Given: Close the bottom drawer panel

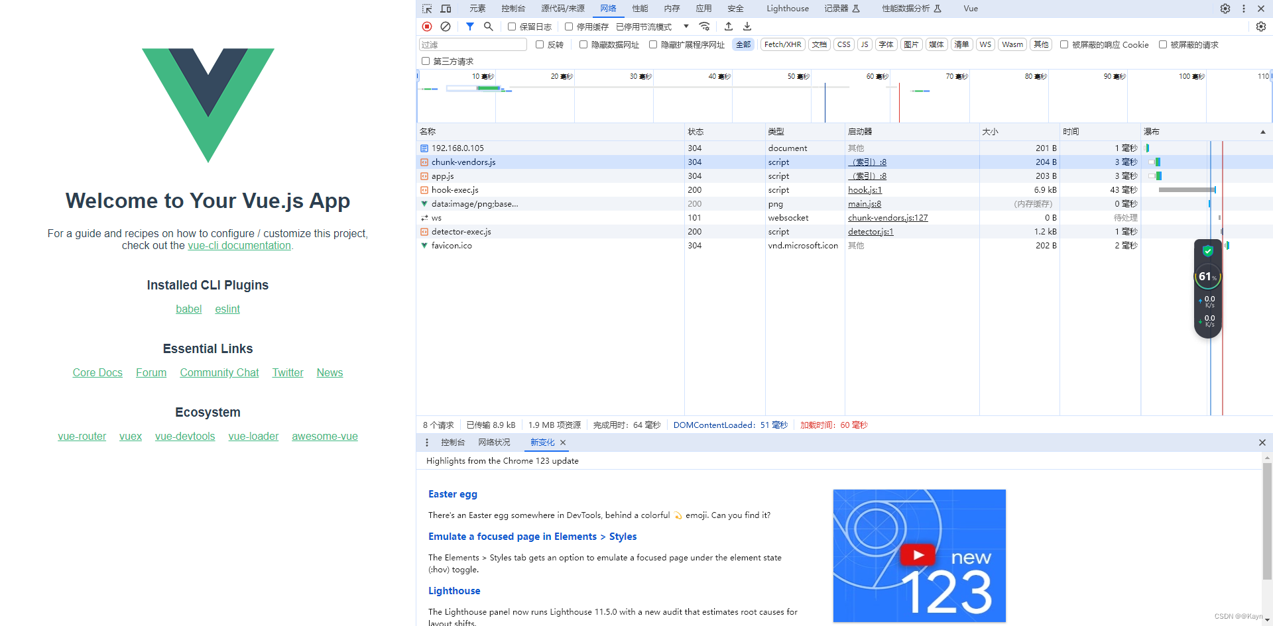Looking at the screenshot, I should point(1262,443).
